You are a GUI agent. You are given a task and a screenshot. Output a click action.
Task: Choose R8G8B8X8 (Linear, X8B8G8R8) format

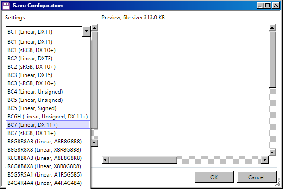48,166
